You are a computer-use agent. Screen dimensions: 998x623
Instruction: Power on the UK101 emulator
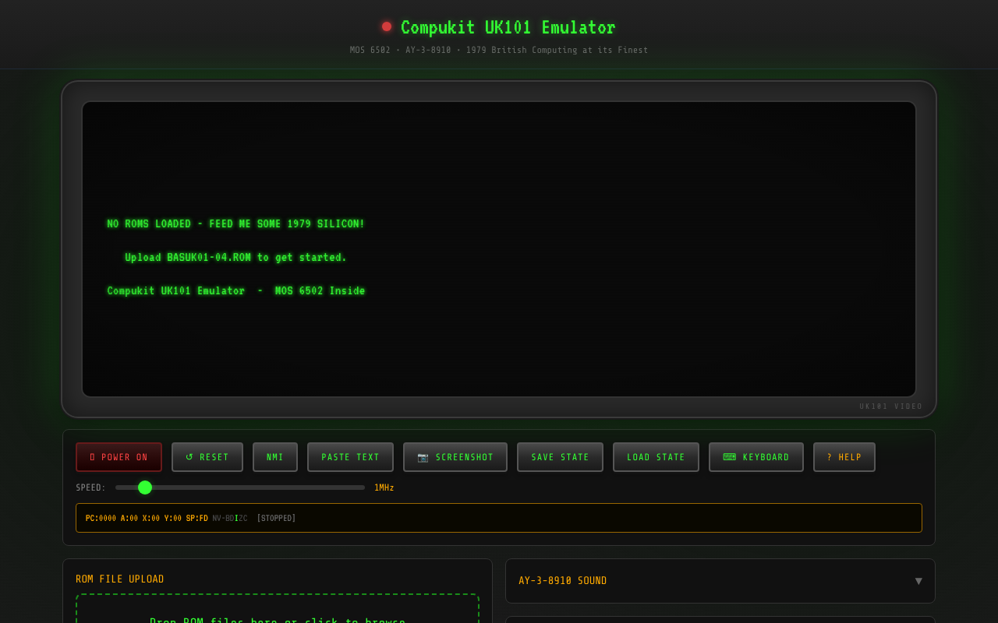click(x=119, y=457)
